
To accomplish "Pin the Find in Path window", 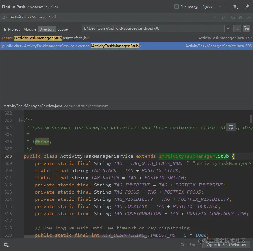I will [x=247, y=7].
